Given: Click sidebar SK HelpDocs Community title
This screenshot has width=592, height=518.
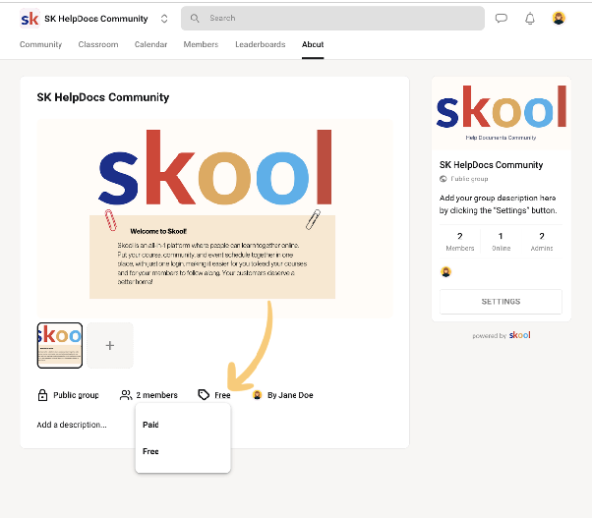Looking at the screenshot, I should 491,165.
